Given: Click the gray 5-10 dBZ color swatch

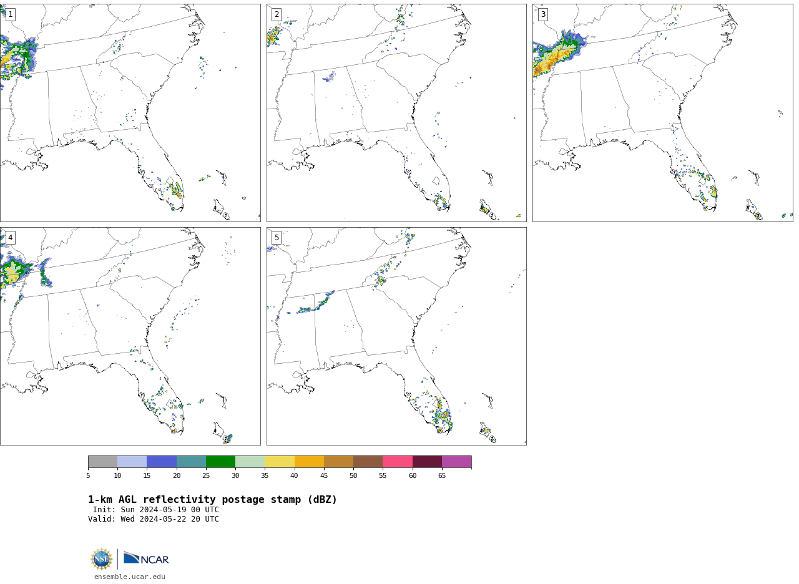Looking at the screenshot, I should [102, 462].
